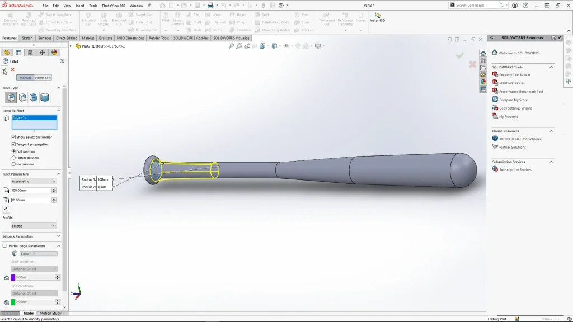Open the Property Tab Builder link

click(514, 75)
